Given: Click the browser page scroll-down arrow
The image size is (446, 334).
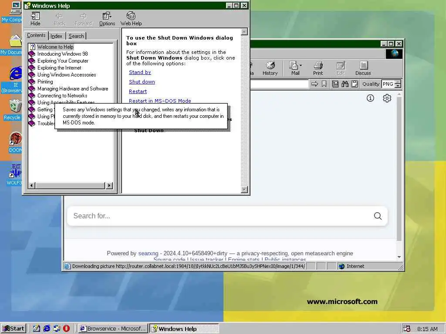Looking at the screenshot, I should [x=399, y=257].
